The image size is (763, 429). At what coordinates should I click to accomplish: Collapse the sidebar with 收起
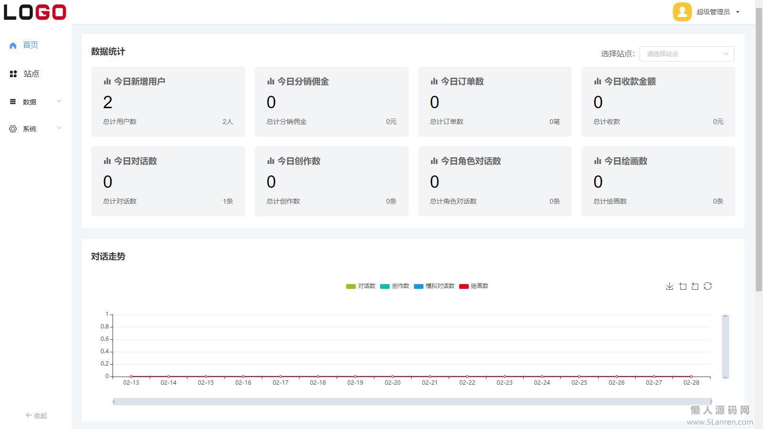point(36,416)
